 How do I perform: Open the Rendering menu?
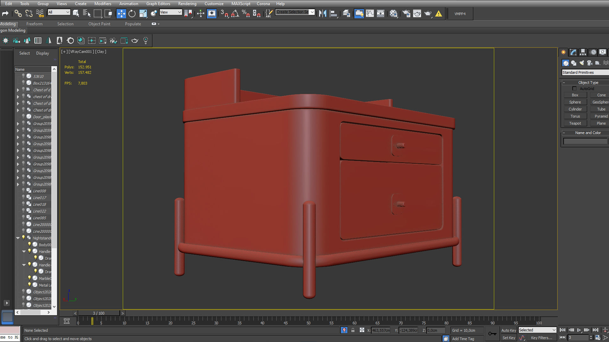187,4
